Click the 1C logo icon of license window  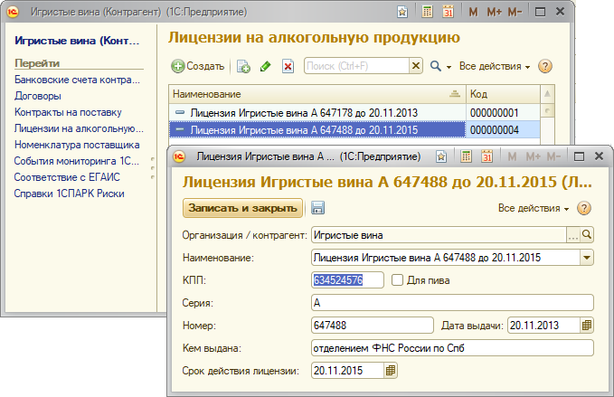click(179, 156)
